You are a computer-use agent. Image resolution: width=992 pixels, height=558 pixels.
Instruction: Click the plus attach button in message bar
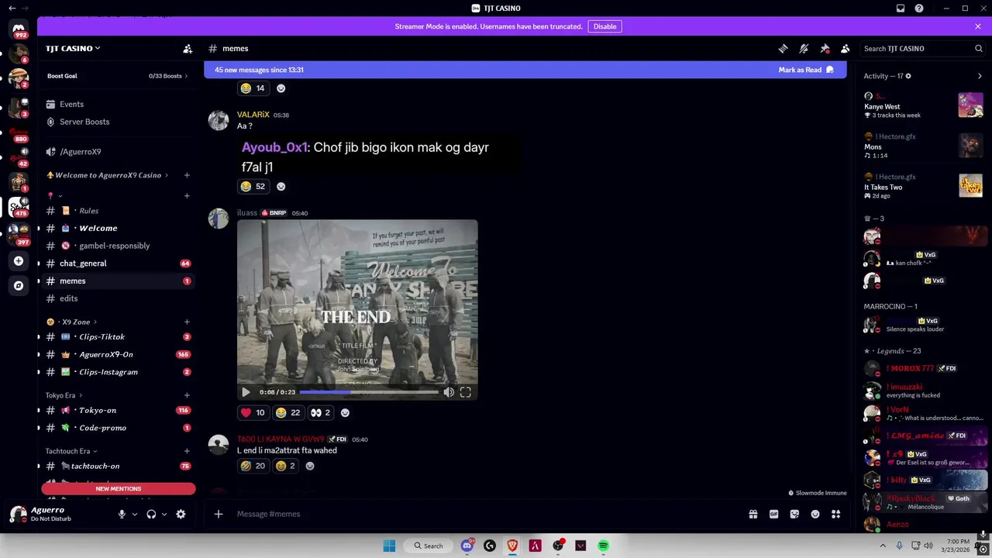(219, 514)
